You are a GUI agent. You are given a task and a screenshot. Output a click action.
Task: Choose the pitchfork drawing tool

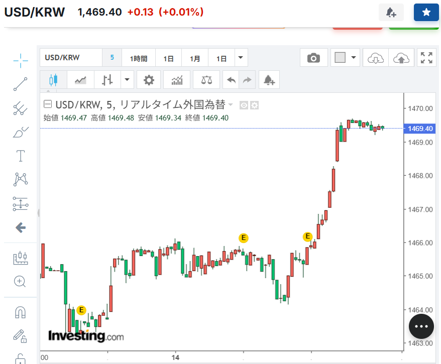tap(21, 108)
